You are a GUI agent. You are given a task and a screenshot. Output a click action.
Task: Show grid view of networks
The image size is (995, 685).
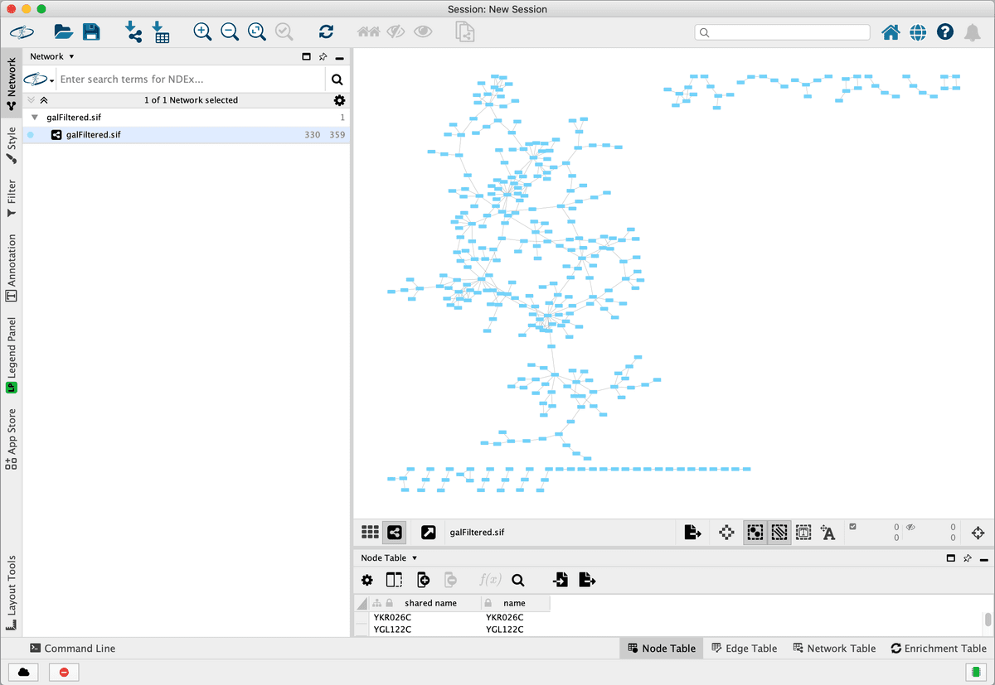pyautogui.click(x=370, y=533)
